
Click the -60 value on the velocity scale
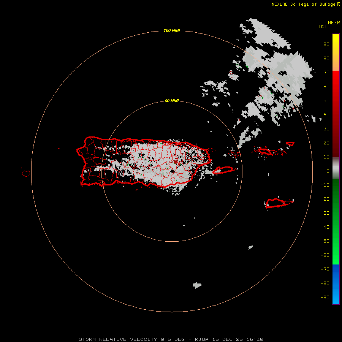pyautogui.click(x=325, y=255)
